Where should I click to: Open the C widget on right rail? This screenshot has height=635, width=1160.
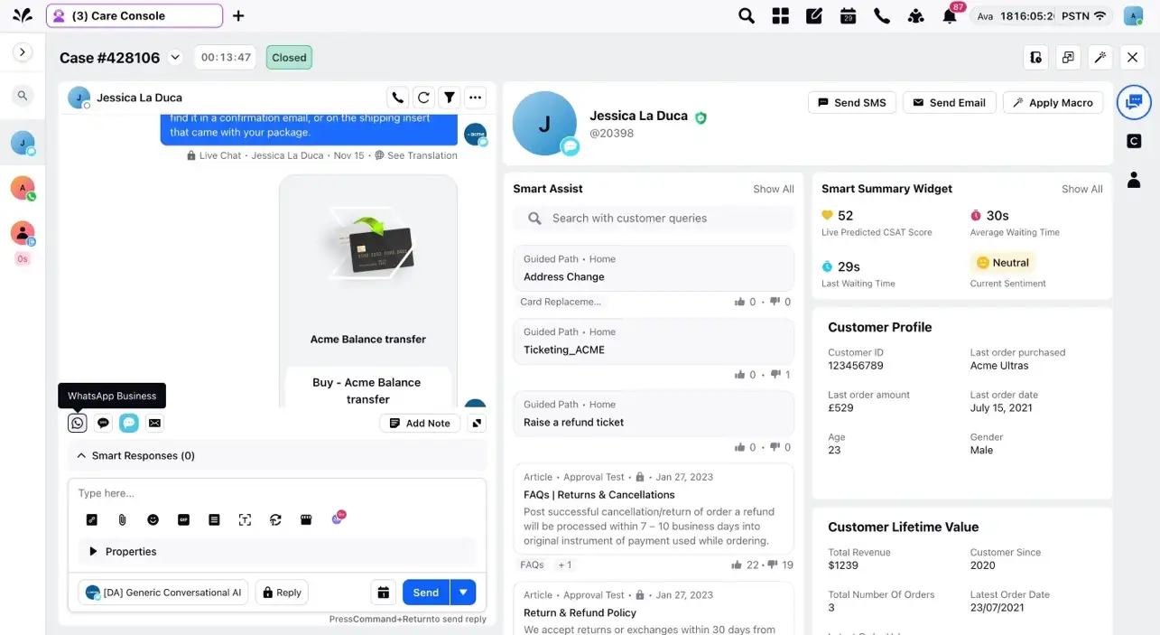[x=1135, y=141]
